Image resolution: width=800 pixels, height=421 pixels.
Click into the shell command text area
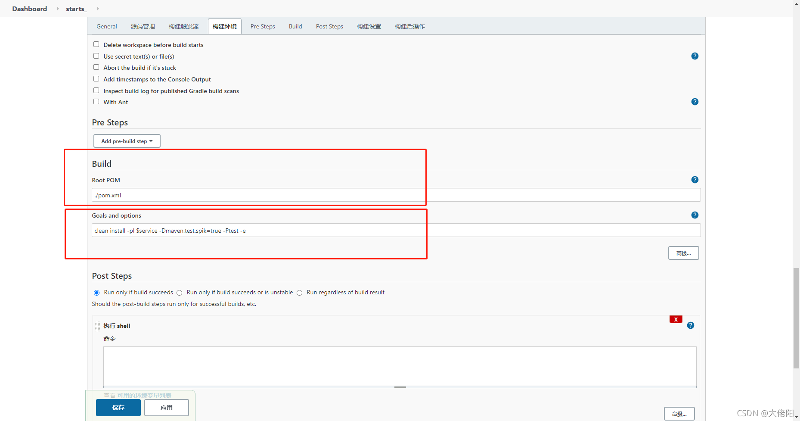(400, 366)
